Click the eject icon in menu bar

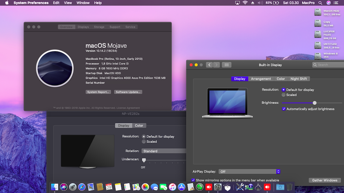[x=253, y=3]
